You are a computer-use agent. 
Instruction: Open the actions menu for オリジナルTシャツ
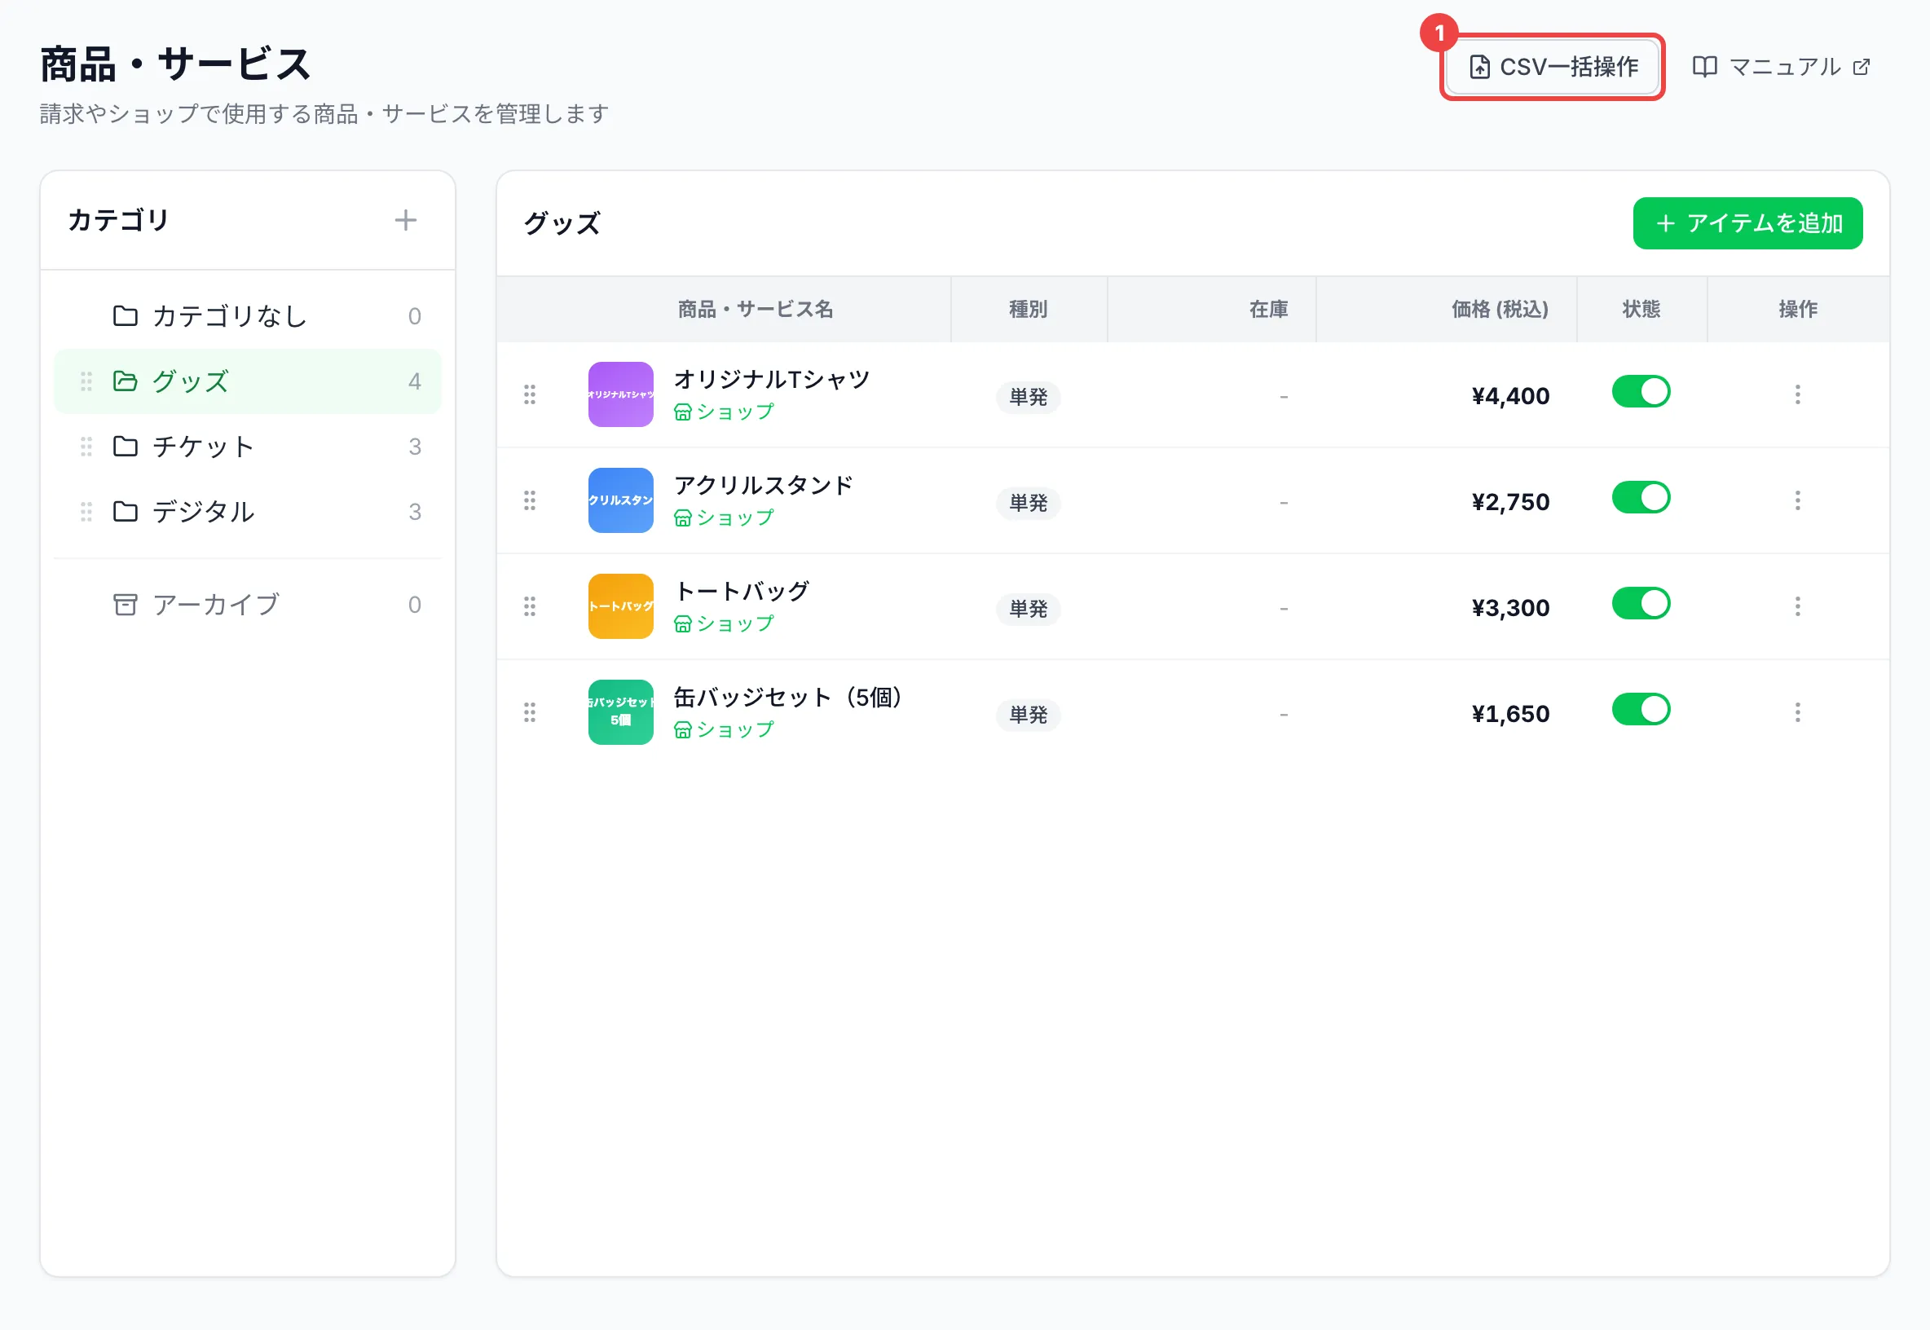click(x=1797, y=394)
